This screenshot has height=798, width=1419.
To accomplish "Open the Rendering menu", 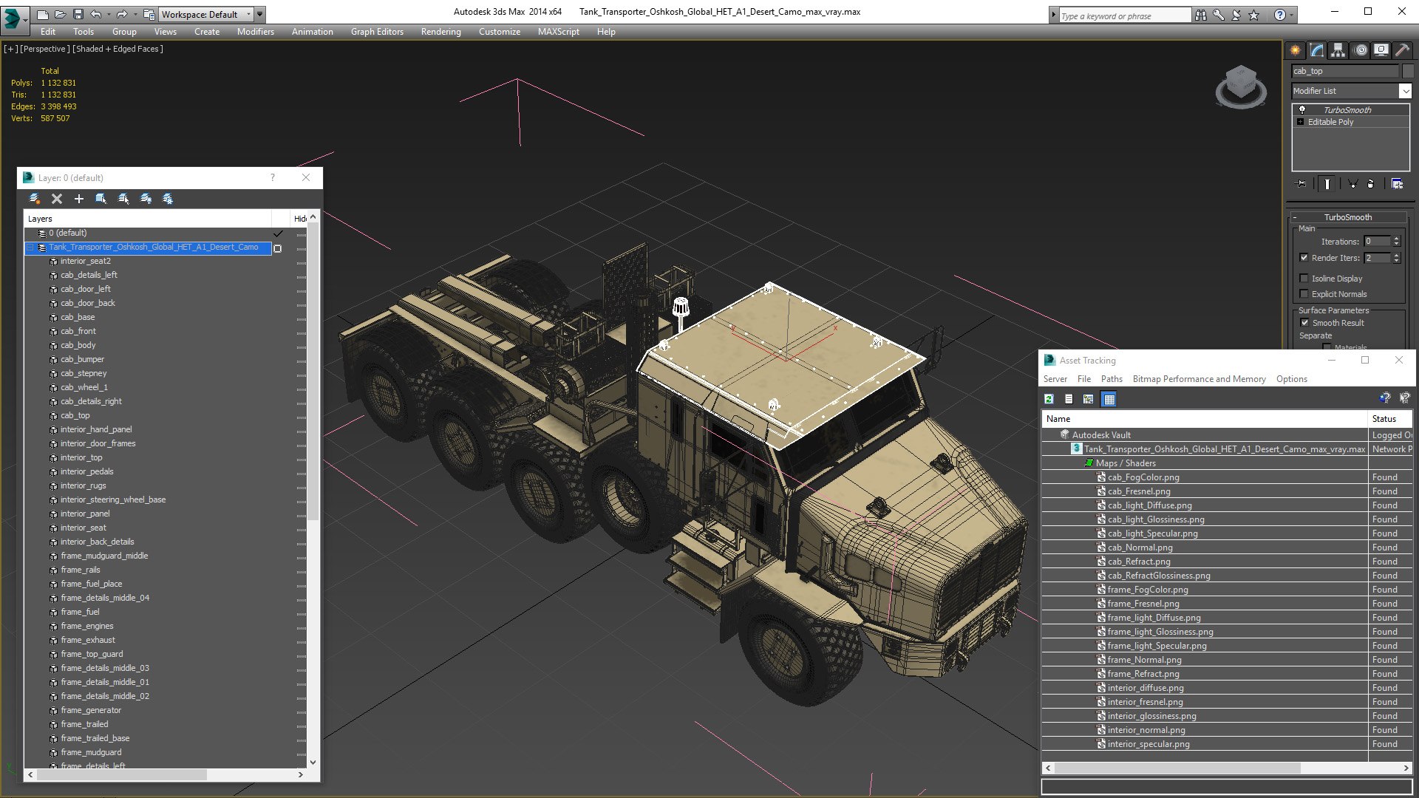I will coord(440,32).
